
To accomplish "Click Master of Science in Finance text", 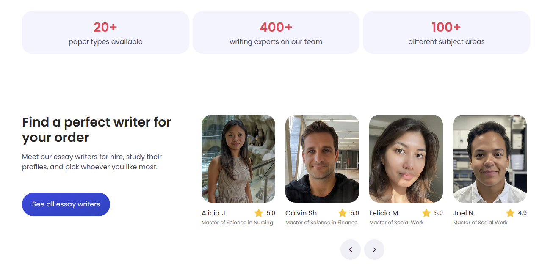I will coord(321,223).
